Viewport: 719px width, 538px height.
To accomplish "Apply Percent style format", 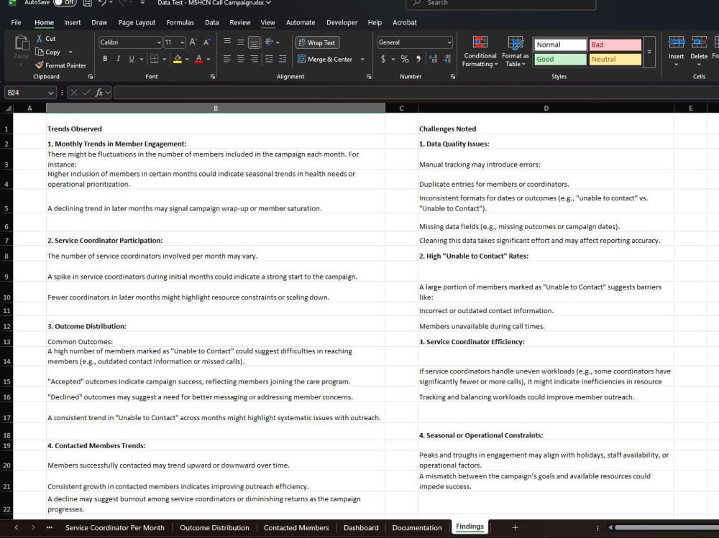I will (x=404, y=59).
